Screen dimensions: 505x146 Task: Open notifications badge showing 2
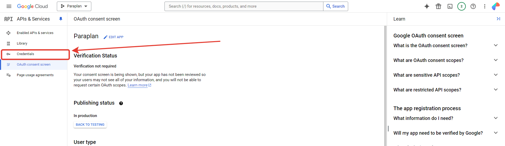pos(461,6)
